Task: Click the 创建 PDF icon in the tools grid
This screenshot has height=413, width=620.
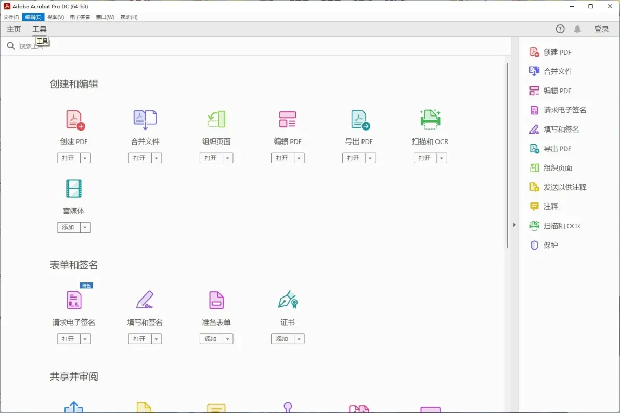Action: pos(75,120)
